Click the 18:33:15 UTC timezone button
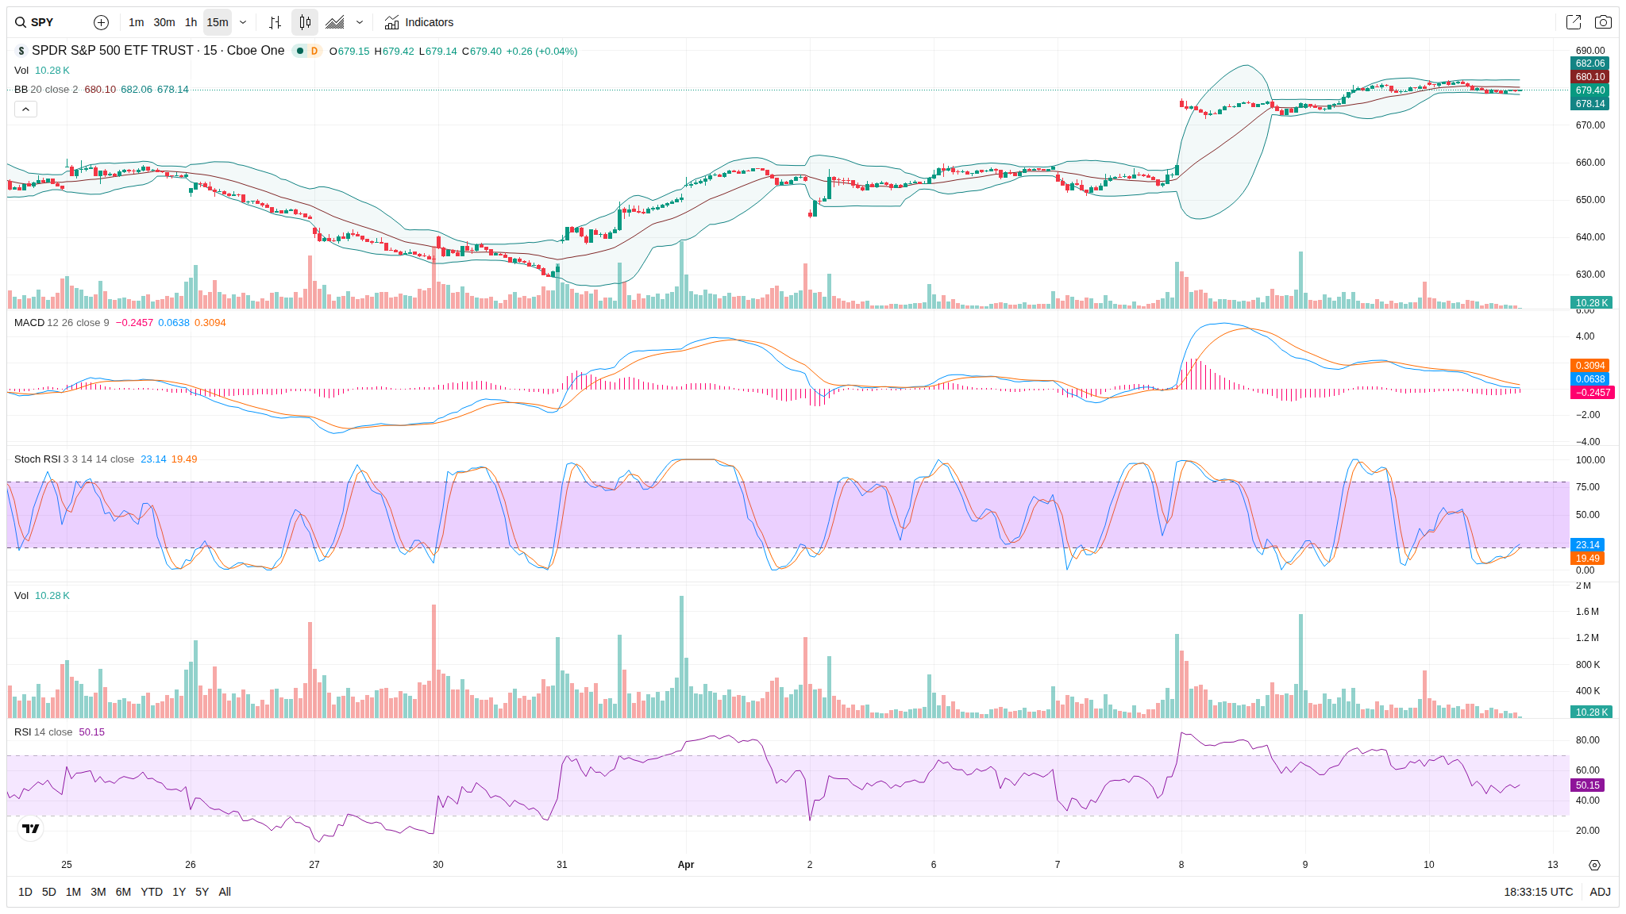 point(1538,892)
